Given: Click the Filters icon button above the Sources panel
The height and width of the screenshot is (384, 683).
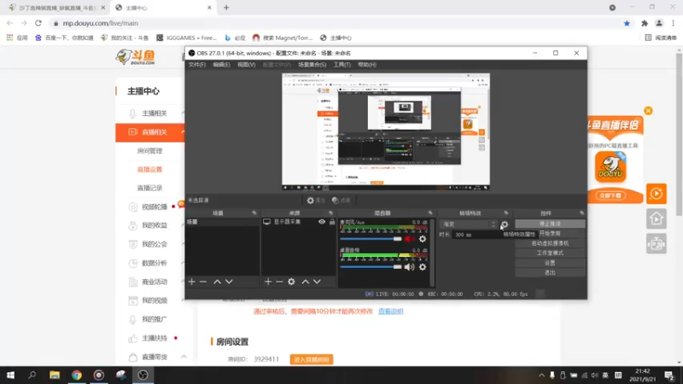Looking at the screenshot, I should 341,201.
